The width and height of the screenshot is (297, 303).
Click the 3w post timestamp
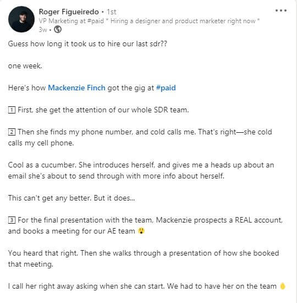[x=43, y=30]
